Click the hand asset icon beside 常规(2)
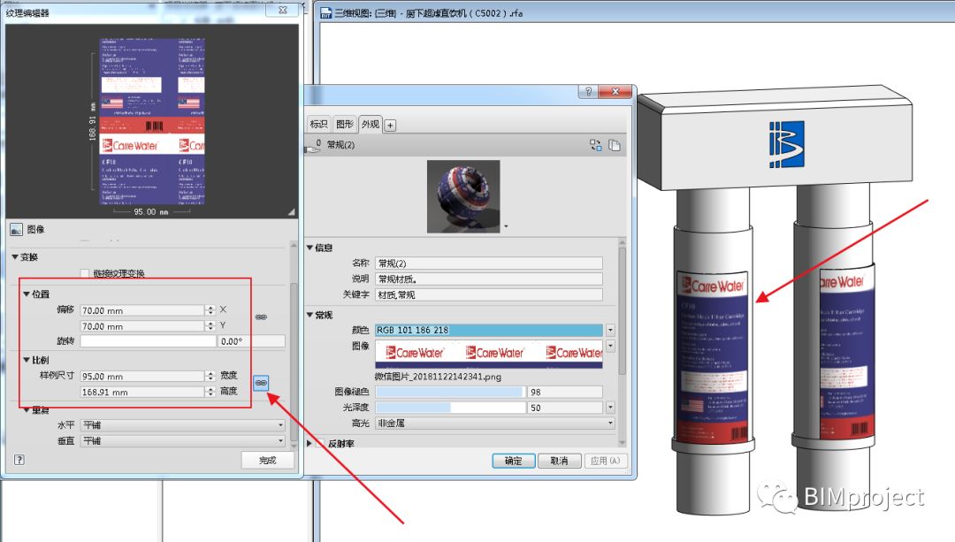Screen dimensions: 955x542 point(312,146)
